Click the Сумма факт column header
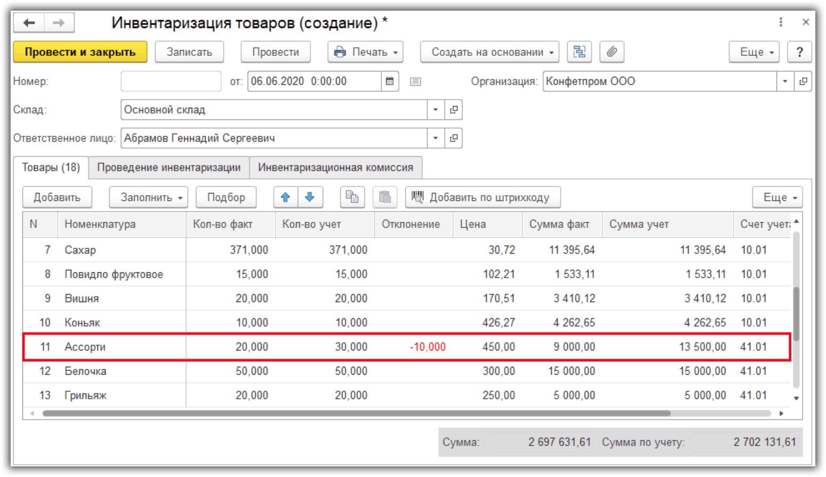 point(562,224)
